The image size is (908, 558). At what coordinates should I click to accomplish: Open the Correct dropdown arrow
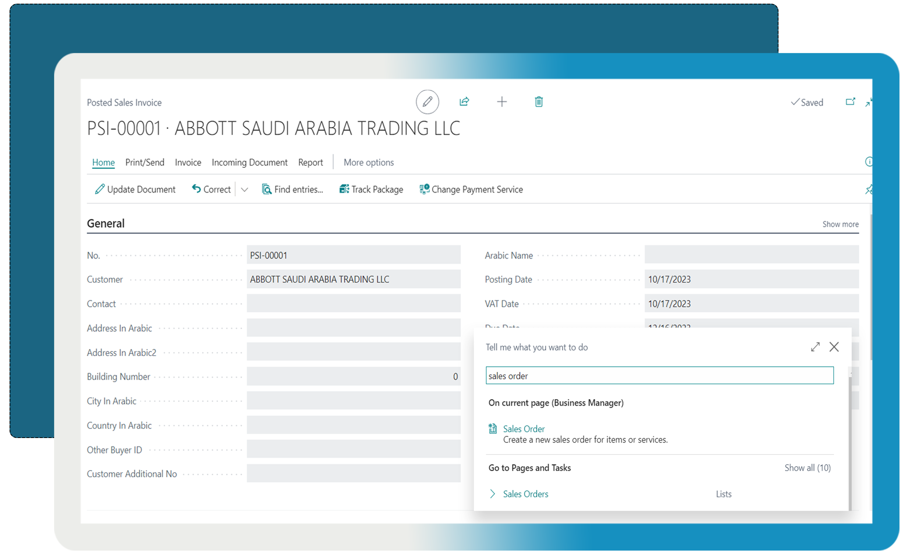point(244,190)
